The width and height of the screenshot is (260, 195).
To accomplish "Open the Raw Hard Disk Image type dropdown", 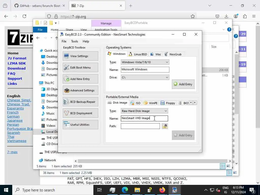I will pyautogui.click(x=144, y=111).
